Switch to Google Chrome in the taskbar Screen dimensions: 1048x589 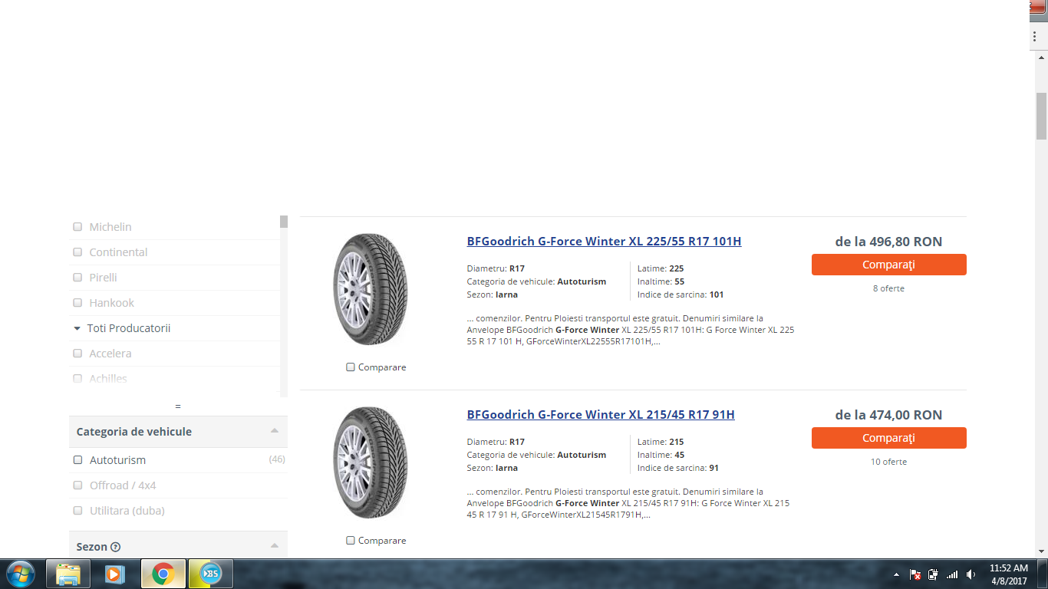(x=163, y=574)
